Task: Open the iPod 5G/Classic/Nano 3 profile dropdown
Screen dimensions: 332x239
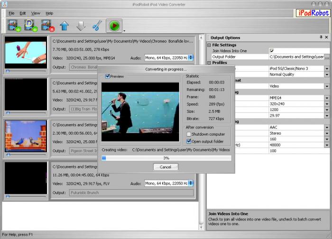Action: pyautogui.click(x=327, y=69)
